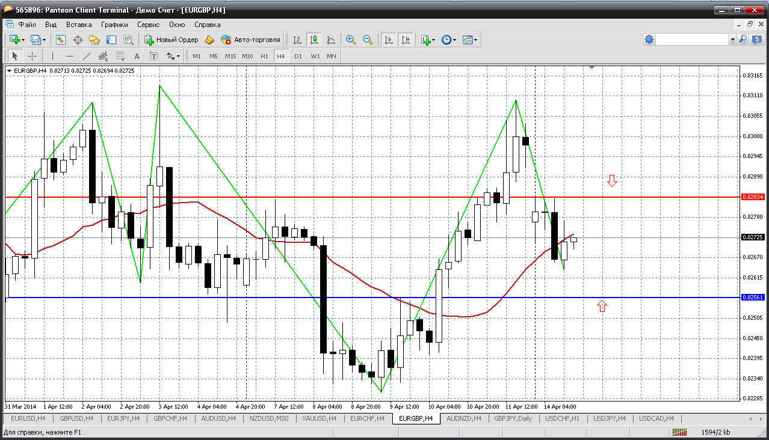Screen dimensions: 769x440
Task: Select the M30 timeframe button
Action: pos(247,56)
